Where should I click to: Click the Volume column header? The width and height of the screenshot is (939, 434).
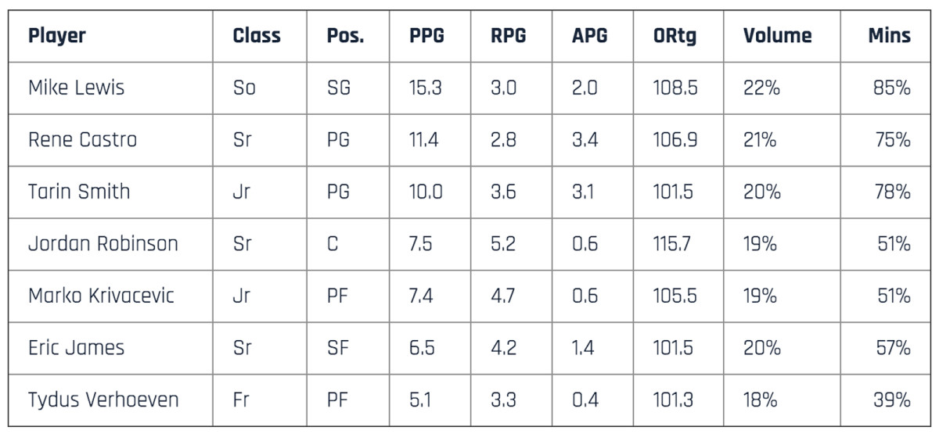(x=777, y=36)
